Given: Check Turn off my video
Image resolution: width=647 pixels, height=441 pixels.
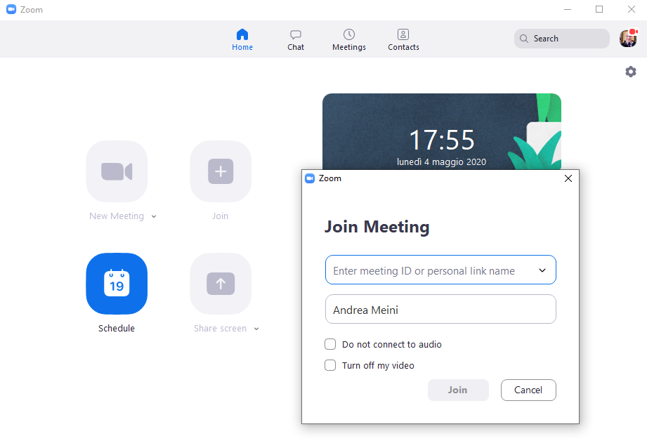Looking at the screenshot, I should [330, 365].
